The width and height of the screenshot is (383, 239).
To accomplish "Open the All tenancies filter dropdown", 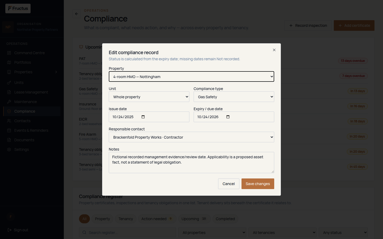I will [x=282, y=232].
